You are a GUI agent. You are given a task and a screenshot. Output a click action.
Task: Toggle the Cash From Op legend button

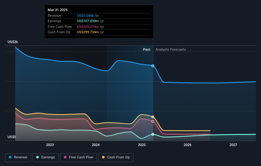pyautogui.click(x=116, y=157)
